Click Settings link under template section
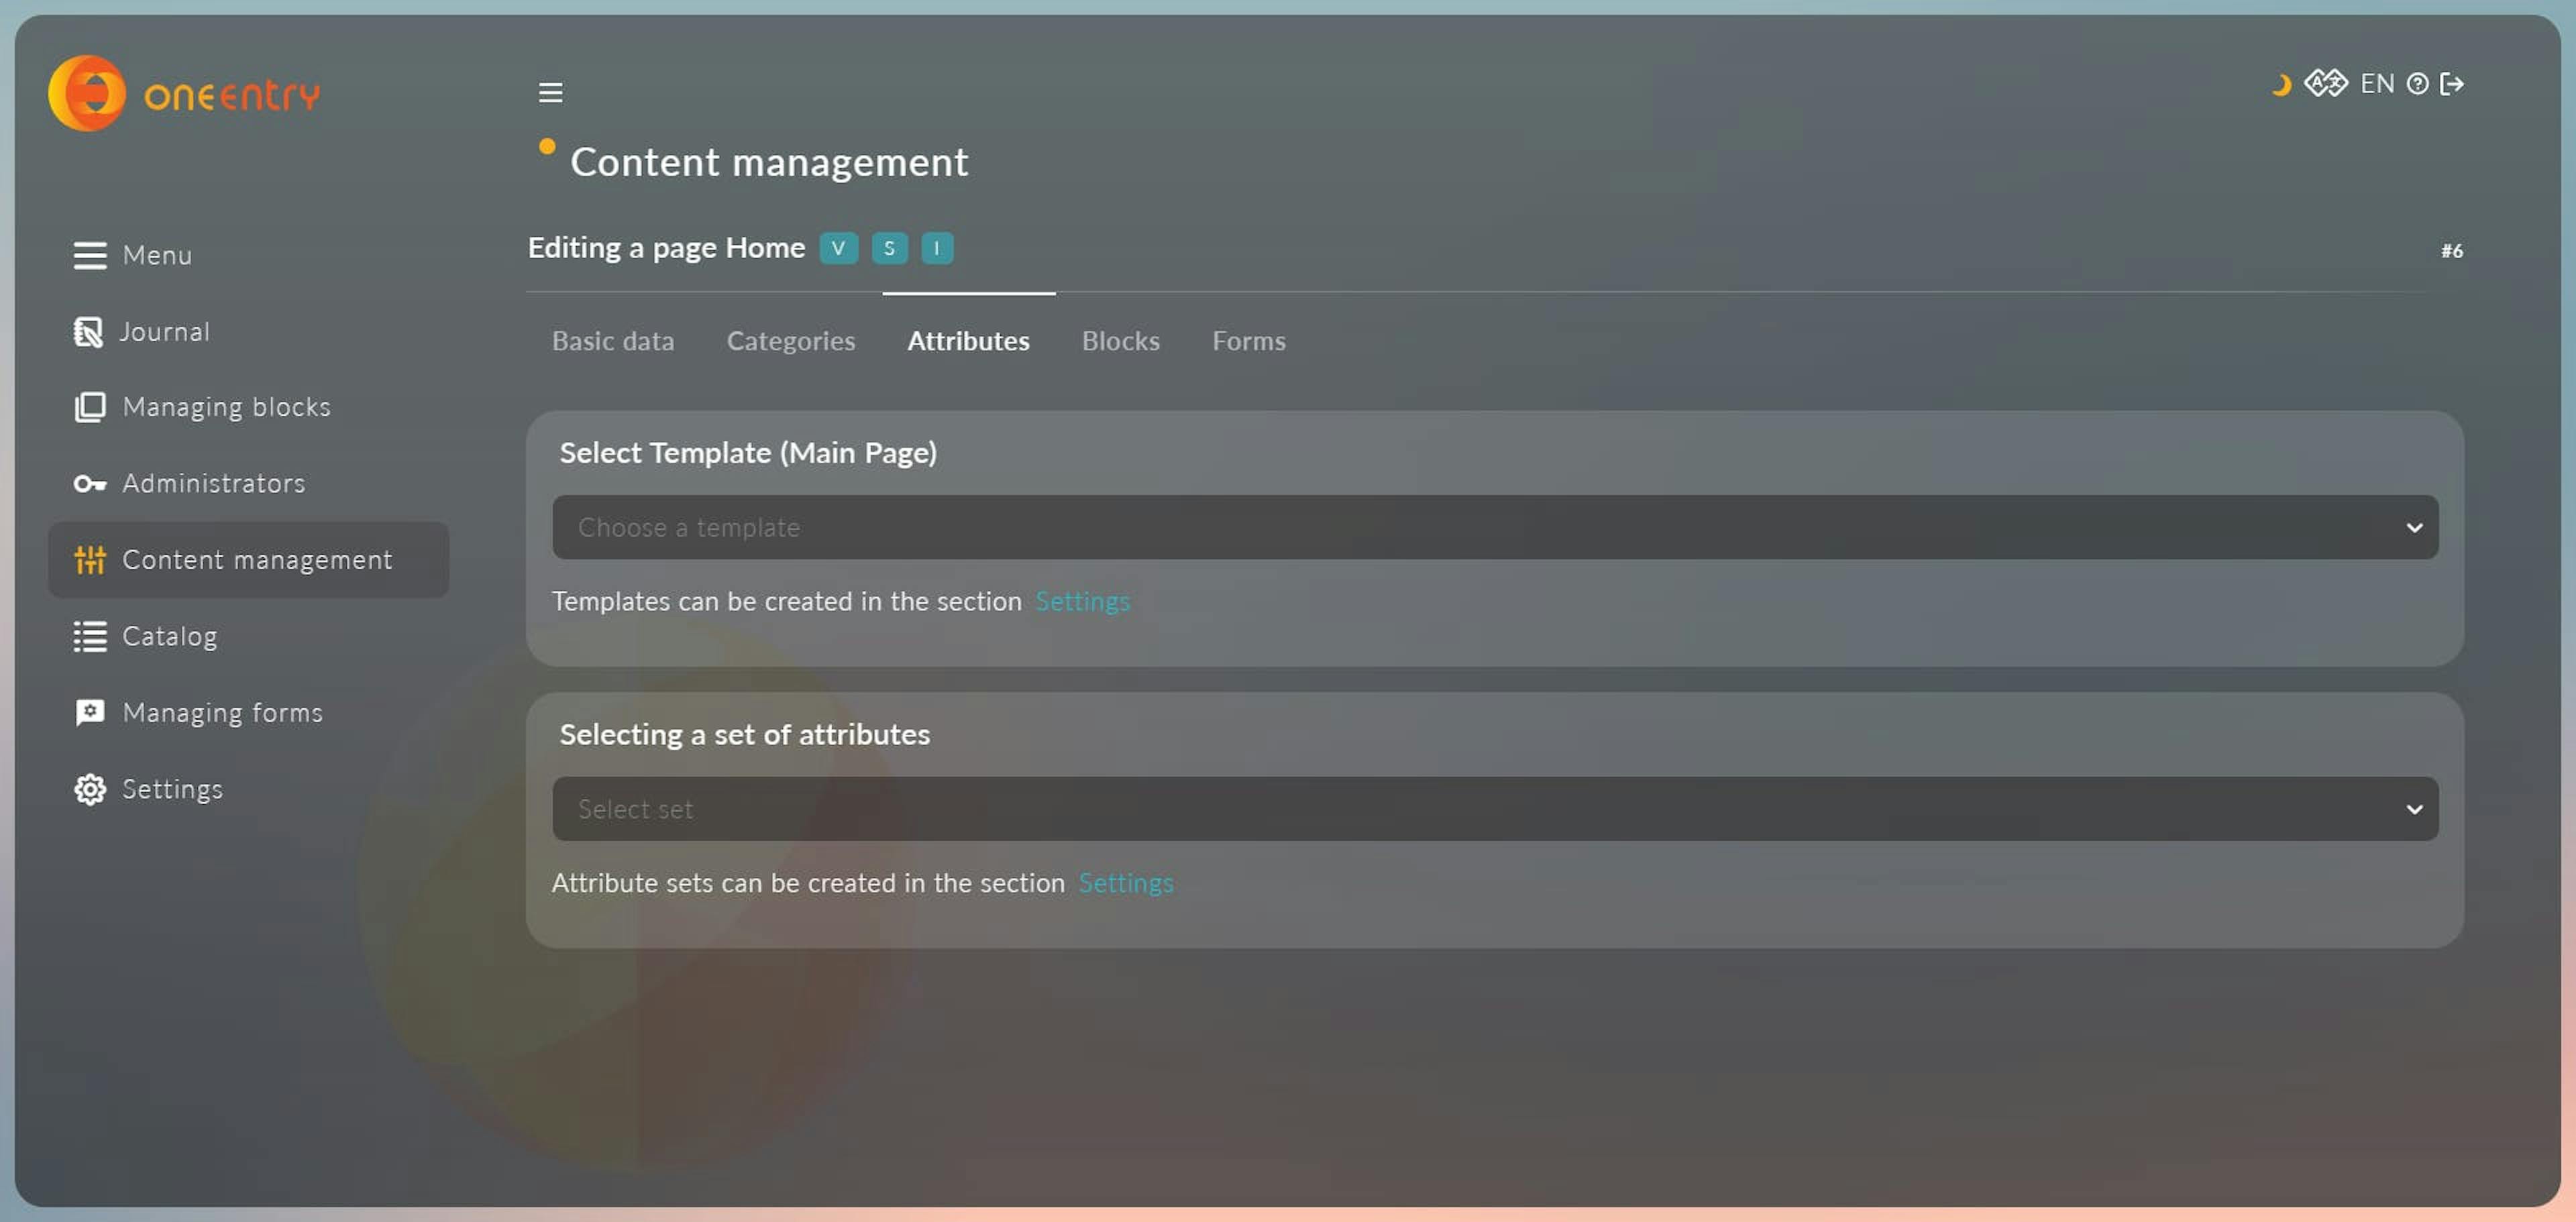The image size is (2576, 1222). (x=1083, y=601)
